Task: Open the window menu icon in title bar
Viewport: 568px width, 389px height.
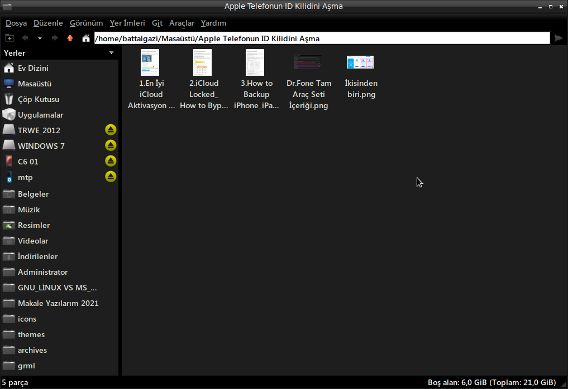Action: 7,7
